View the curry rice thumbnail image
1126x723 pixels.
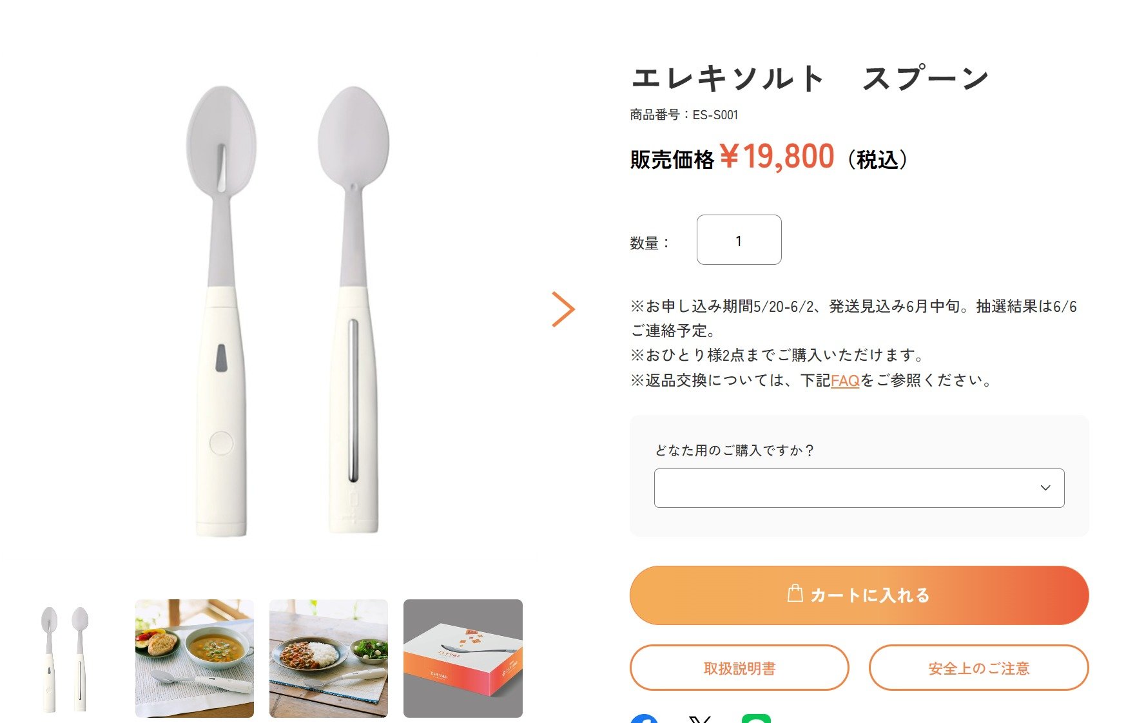tap(329, 658)
